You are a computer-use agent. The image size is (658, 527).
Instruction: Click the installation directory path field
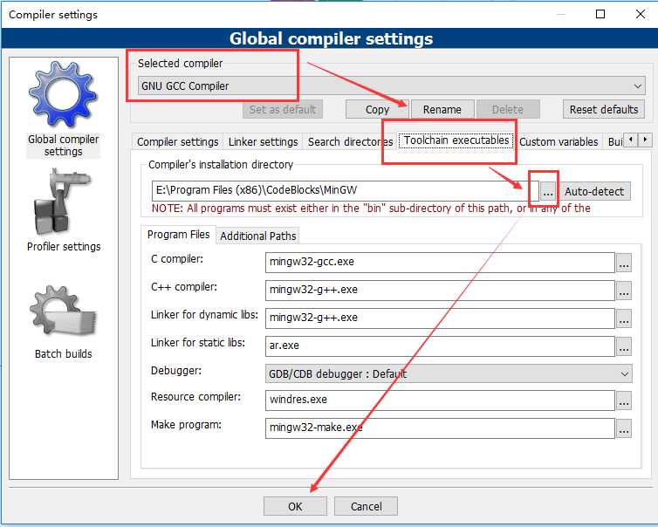pyautogui.click(x=345, y=190)
